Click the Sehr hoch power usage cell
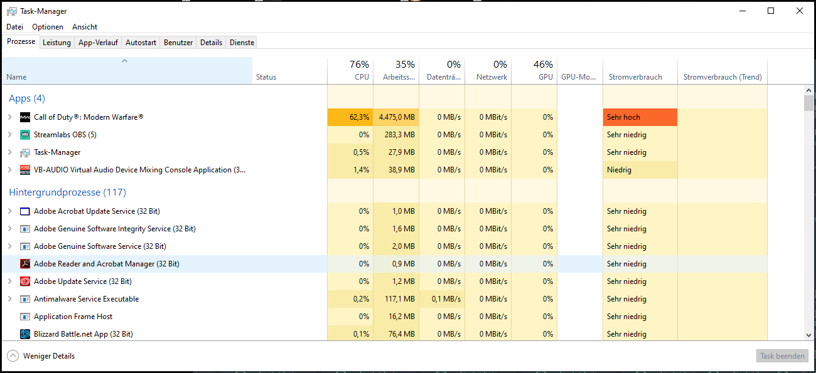 pos(640,117)
